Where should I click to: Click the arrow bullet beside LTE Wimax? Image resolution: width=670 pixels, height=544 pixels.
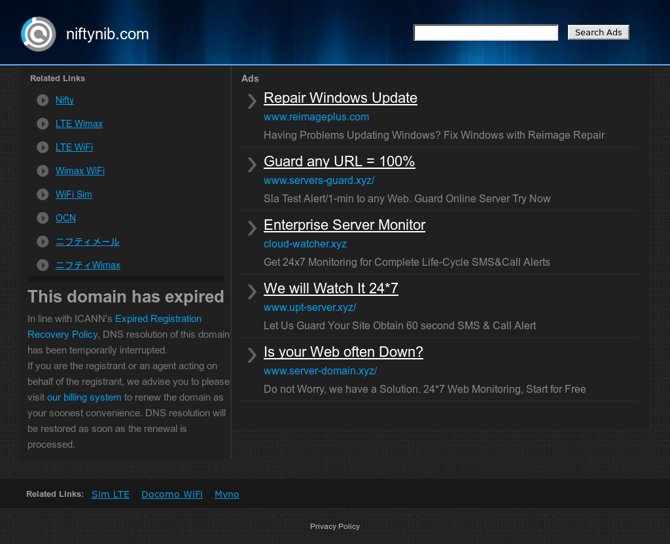click(x=43, y=124)
